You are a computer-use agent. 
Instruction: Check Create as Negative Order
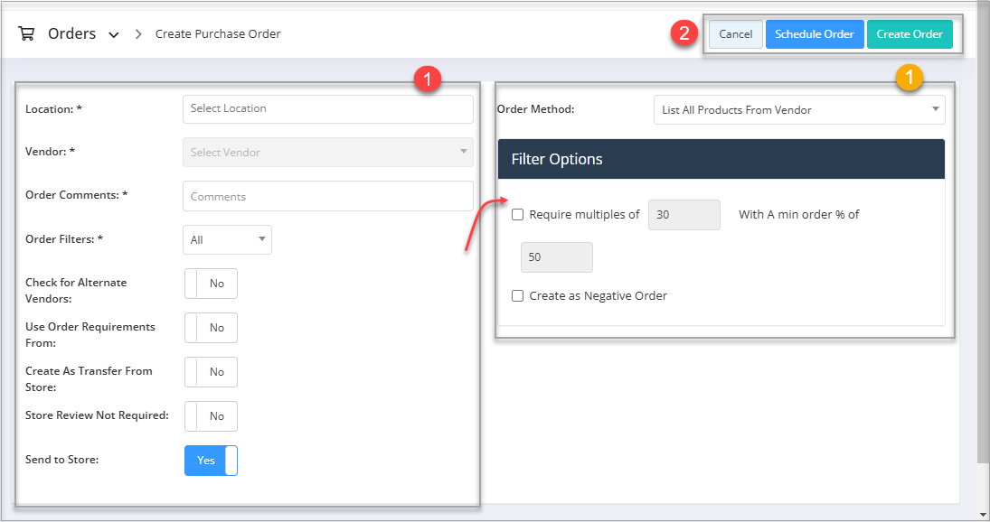(x=518, y=295)
